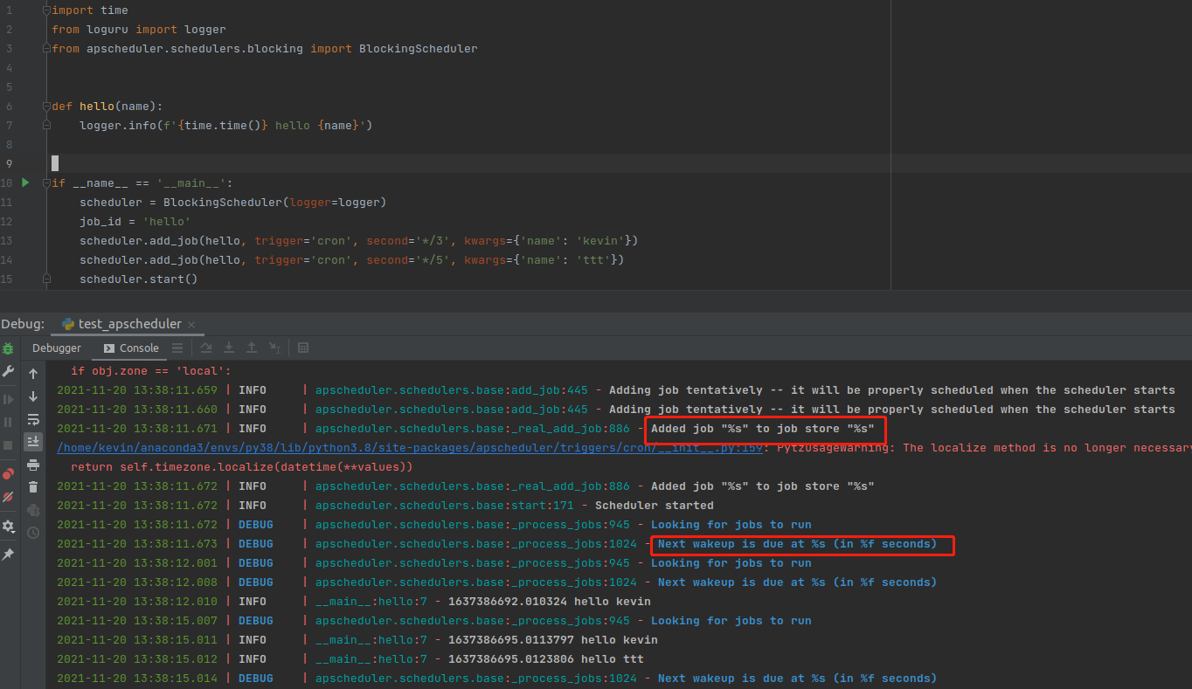Click the add_job line with name 'ttt'
Image resolution: width=1192 pixels, height=689 pixels.
[352, 260]
